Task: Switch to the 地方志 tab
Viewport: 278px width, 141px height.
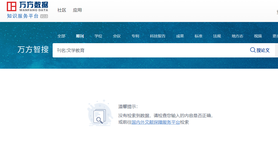Action: point(237,36)
